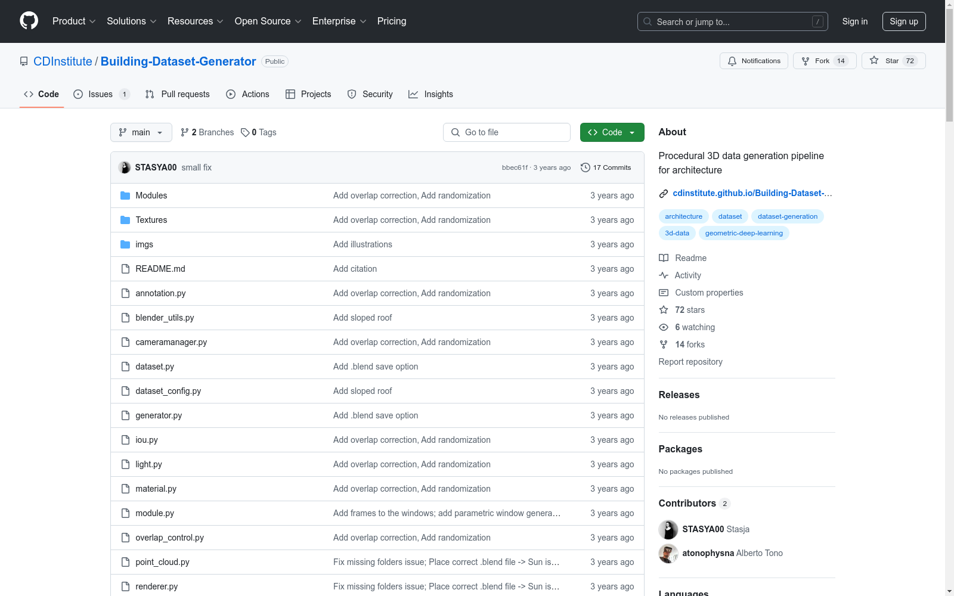Open the CDInstitute organization link

[x=63, y=61]
